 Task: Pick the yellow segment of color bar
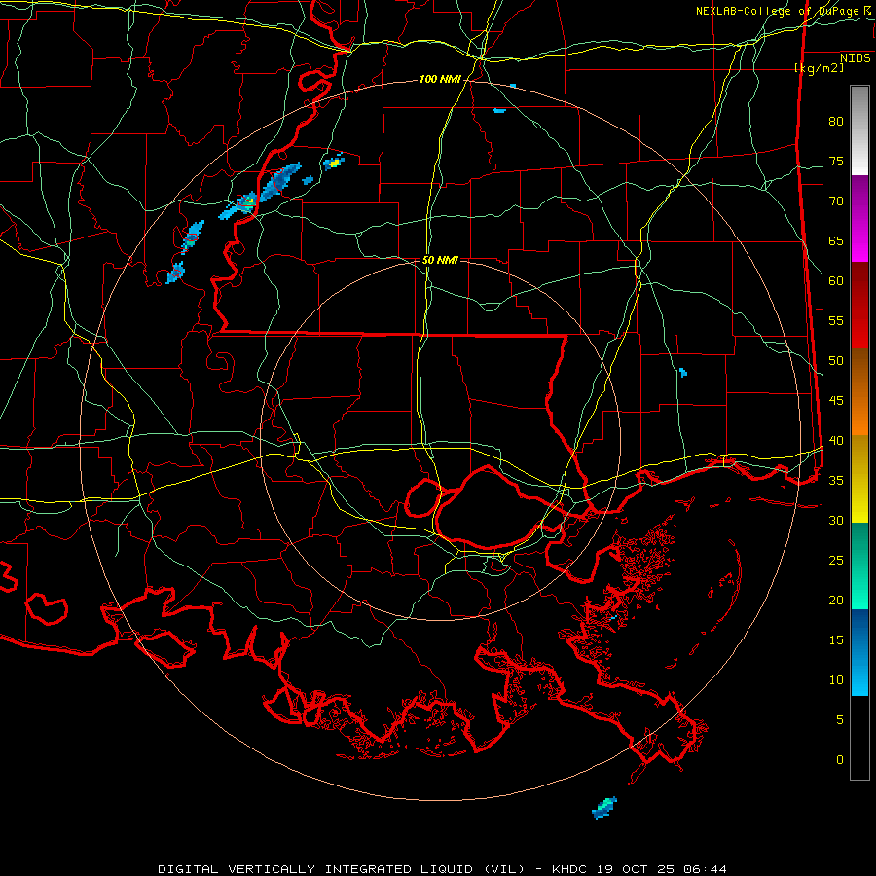point(859,479)
